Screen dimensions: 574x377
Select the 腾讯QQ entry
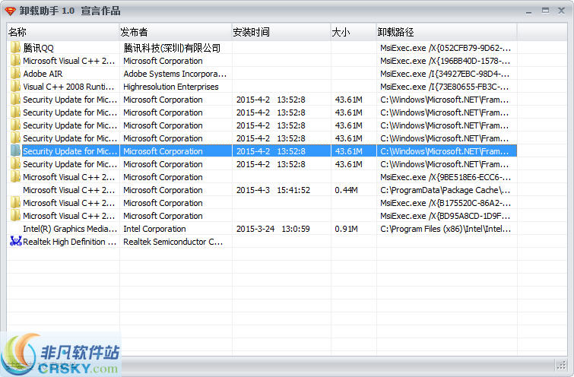[39, 48]
